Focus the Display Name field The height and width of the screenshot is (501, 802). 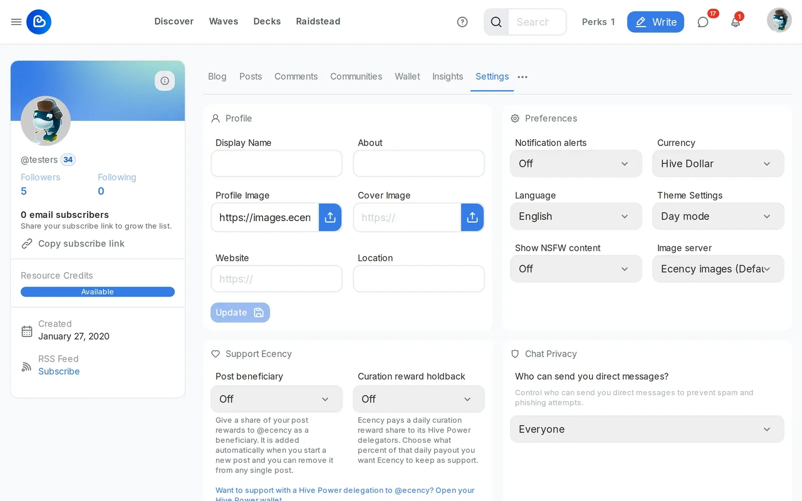click(x=277, y=164)
